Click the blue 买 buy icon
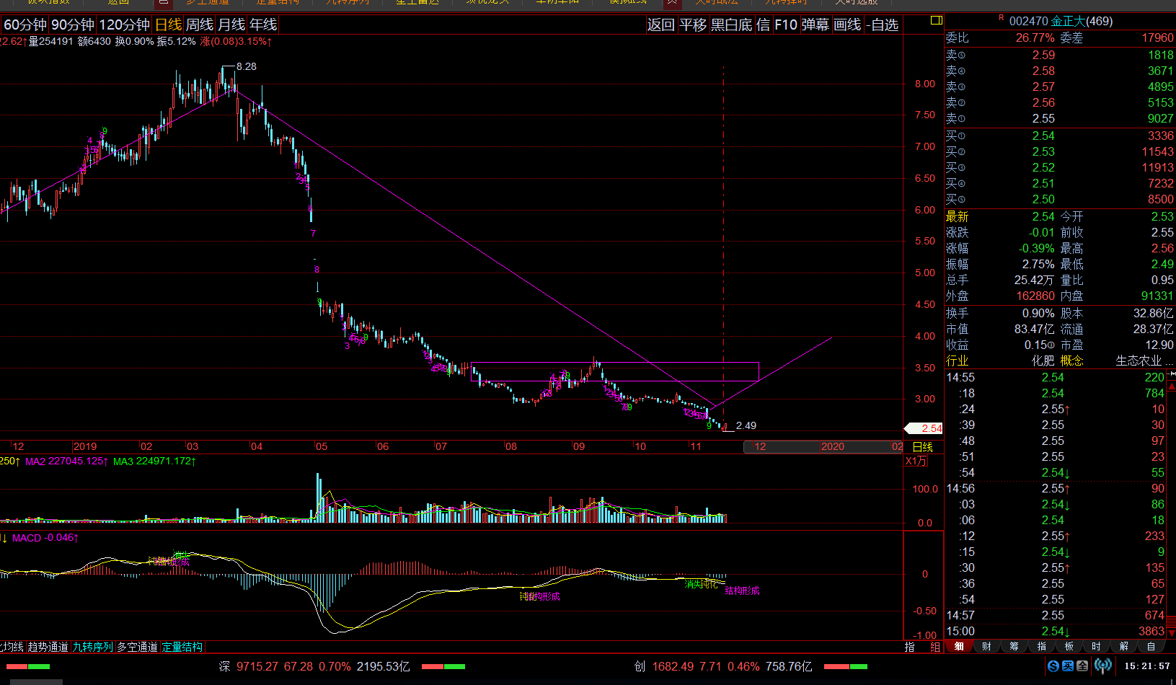 coord(1068,666)
